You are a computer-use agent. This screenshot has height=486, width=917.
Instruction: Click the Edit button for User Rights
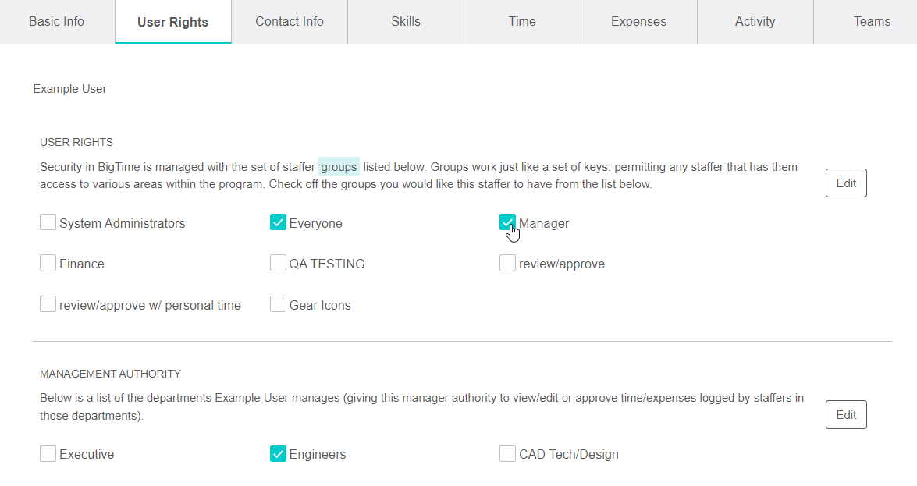tap(846, 183)
